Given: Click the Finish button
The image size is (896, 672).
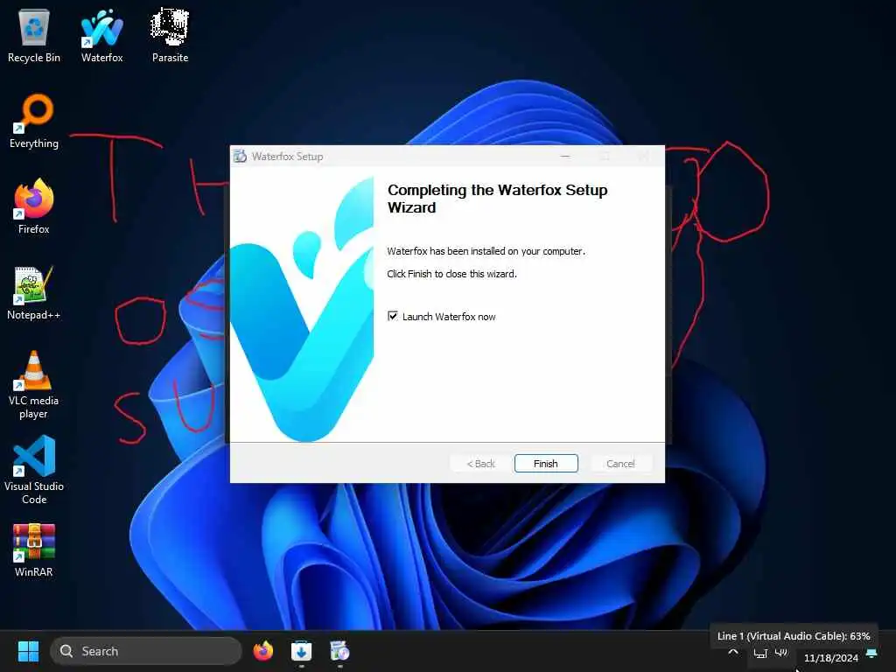Looking at the screenshot, I should click(x=546, y=464).
